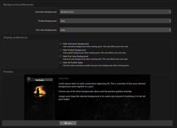This screenshot has width=177, height=128.
Task: Click the 'Hide Username Background' label text
Action: pyautogui.click(x=76, y=44)
